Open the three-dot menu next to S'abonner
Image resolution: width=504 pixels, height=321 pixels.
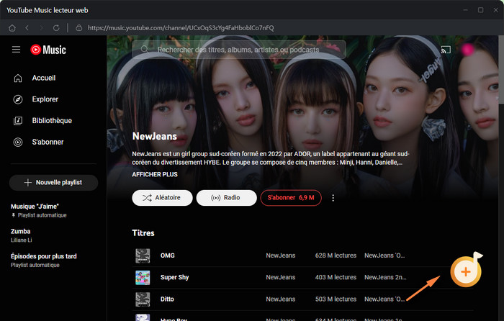[333, 198]
